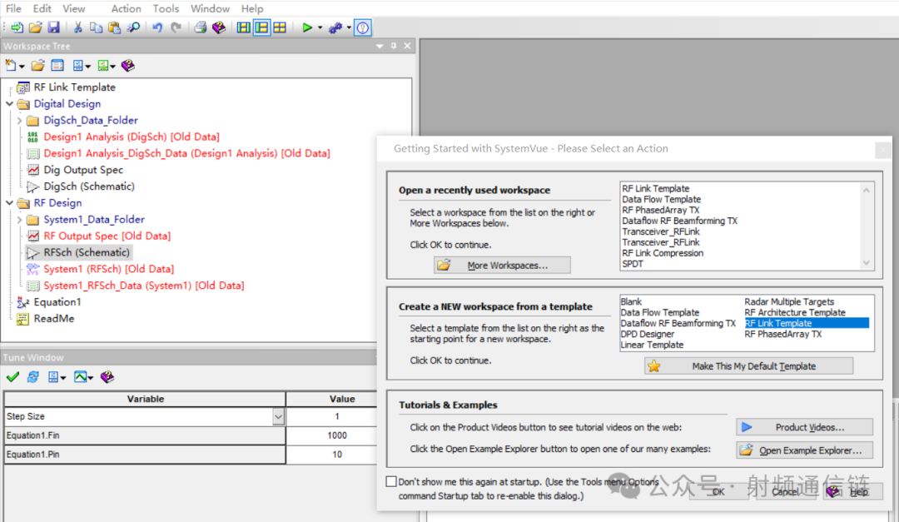The height and width of the screenshot is (522, 899).
Task: Open the File menu
Action: pos(13,8)
